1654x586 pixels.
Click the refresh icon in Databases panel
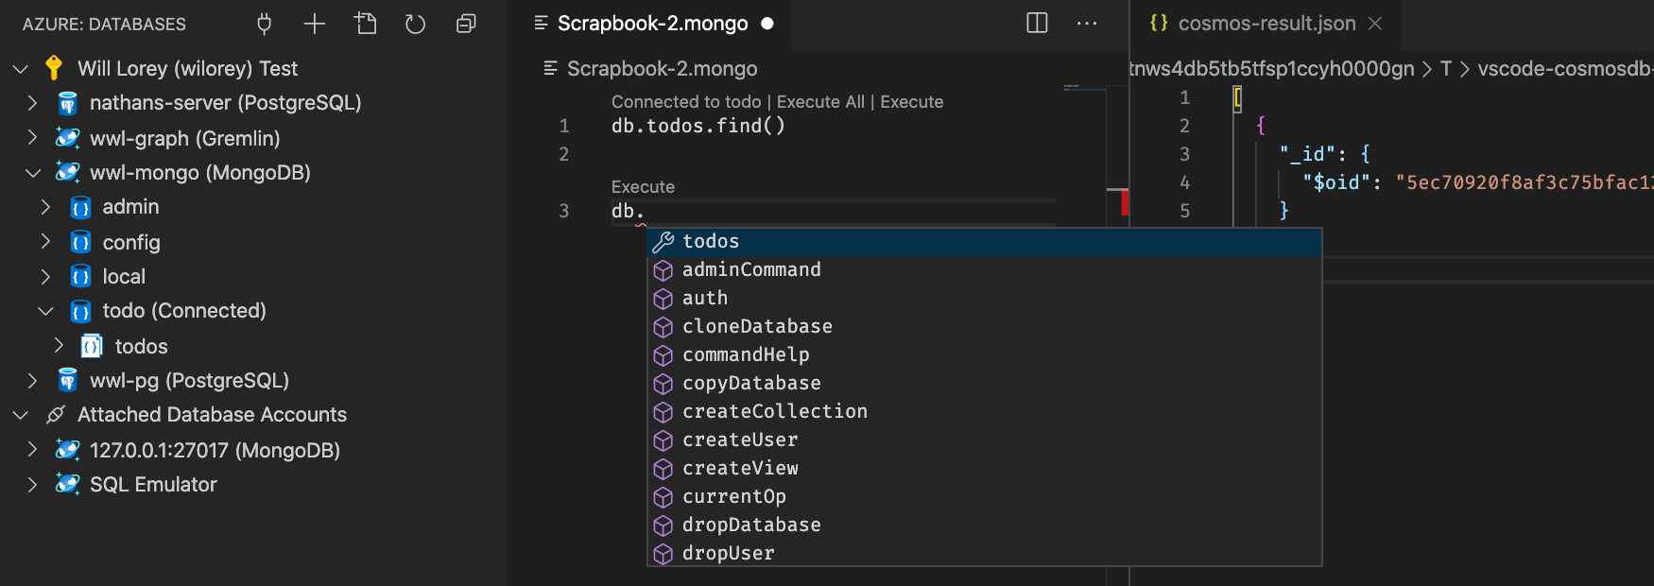pos(416,24)
